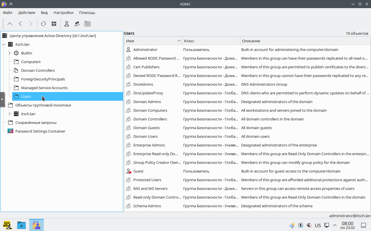Click the Refresh toolbar icon
Screen dimensions: 371x231
pyautogui.click(x=43, y=24)
